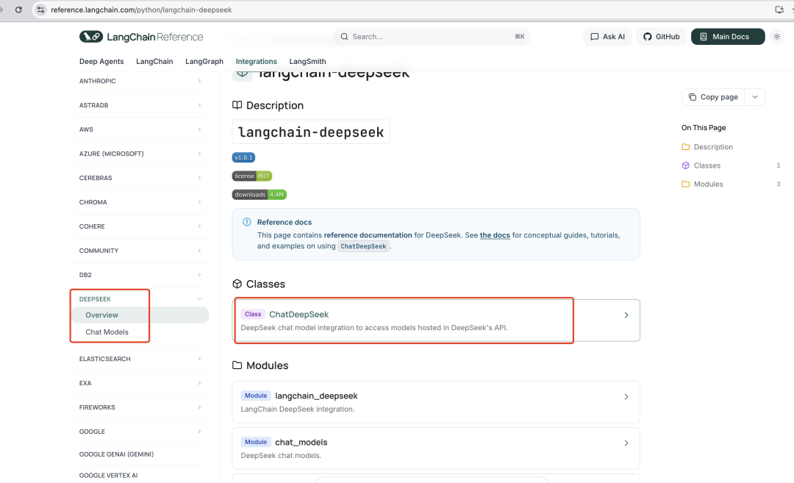Switch to the LangGraph tab
Viewport: 794px width, 483px height.
204,62
